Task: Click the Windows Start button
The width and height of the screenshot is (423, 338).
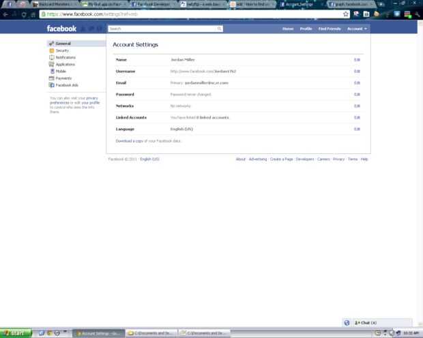Action: click(16, 333)
